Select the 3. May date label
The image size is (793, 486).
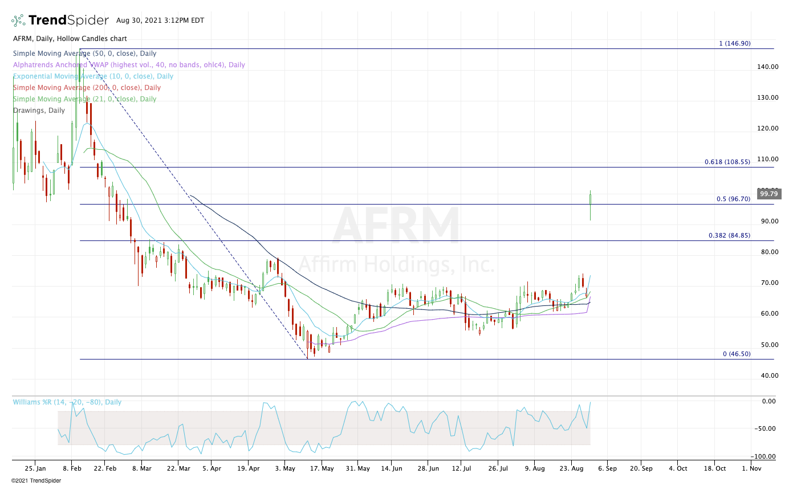pos(285,468)
